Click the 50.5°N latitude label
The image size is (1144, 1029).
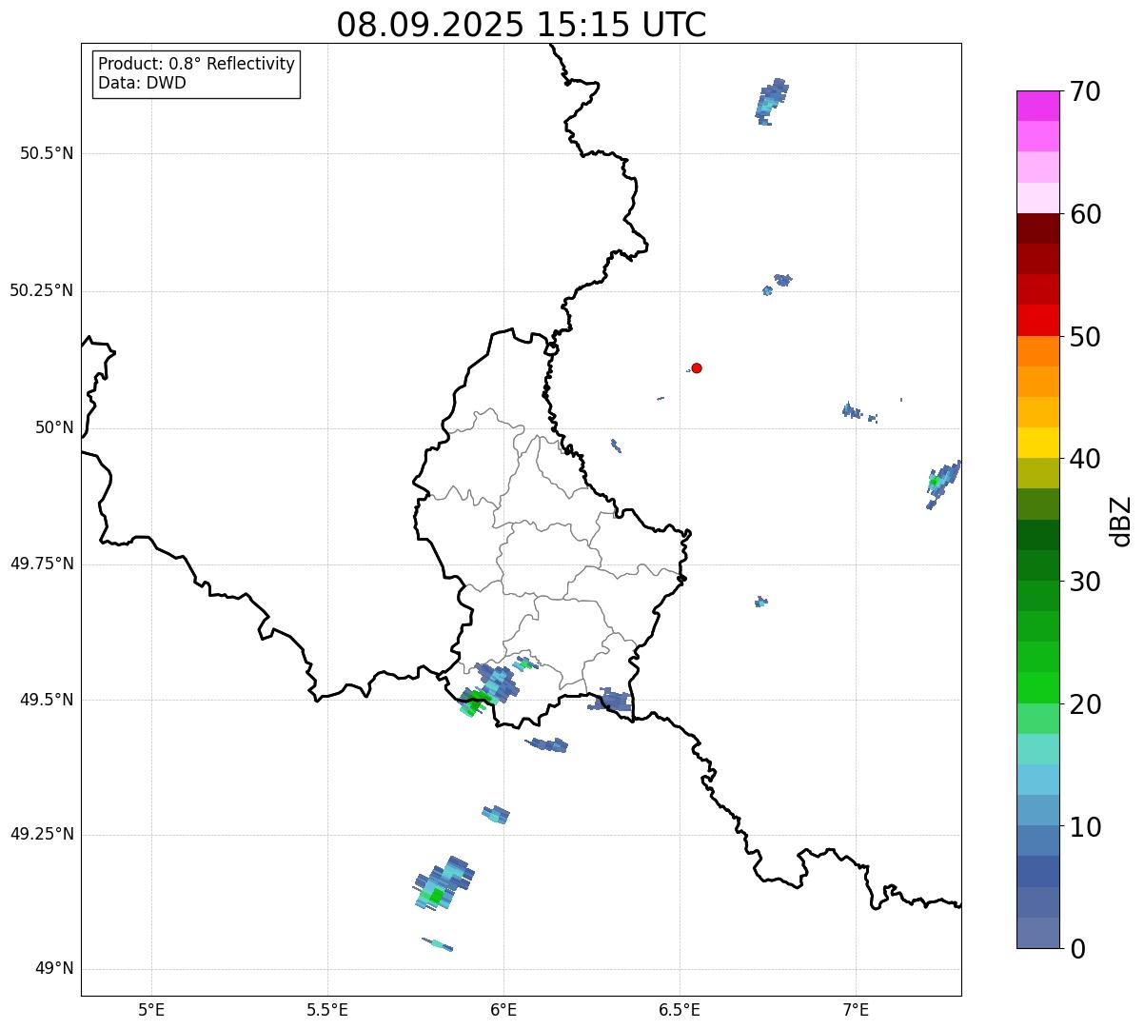pos(47,153)
